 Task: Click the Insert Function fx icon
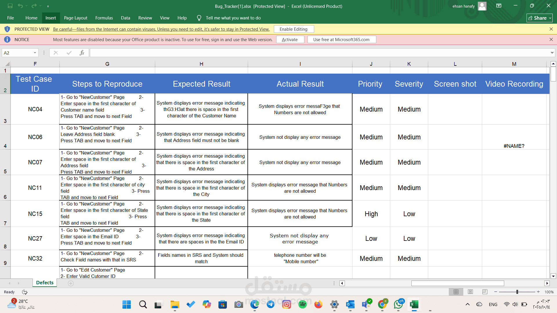click(82, 53)
